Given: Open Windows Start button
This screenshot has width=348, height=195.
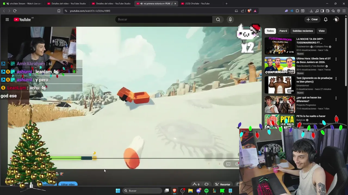Looking at the screenshot, I should pos(118,191).
